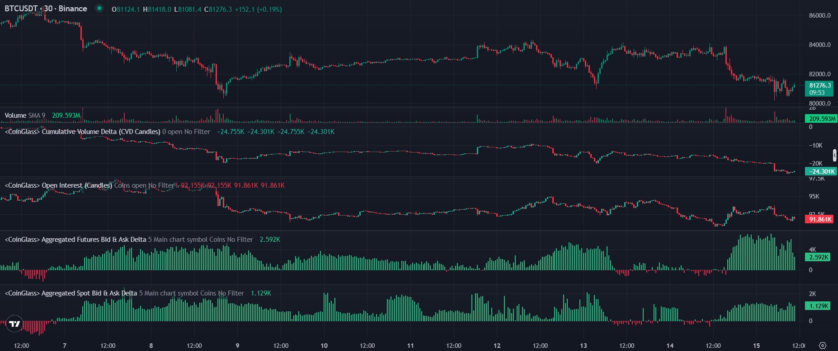
Task: Select the Volume SMA 9 indicator legend
Action: coord(25,115)
